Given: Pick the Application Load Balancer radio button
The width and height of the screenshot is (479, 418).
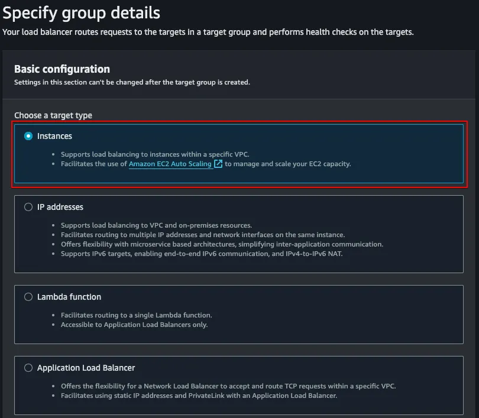Looking at the screenshot, I should 28,368.
